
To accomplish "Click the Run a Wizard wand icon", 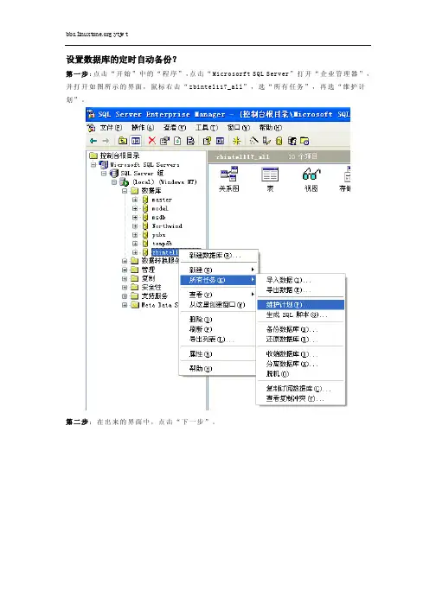I will coord(253,141).
